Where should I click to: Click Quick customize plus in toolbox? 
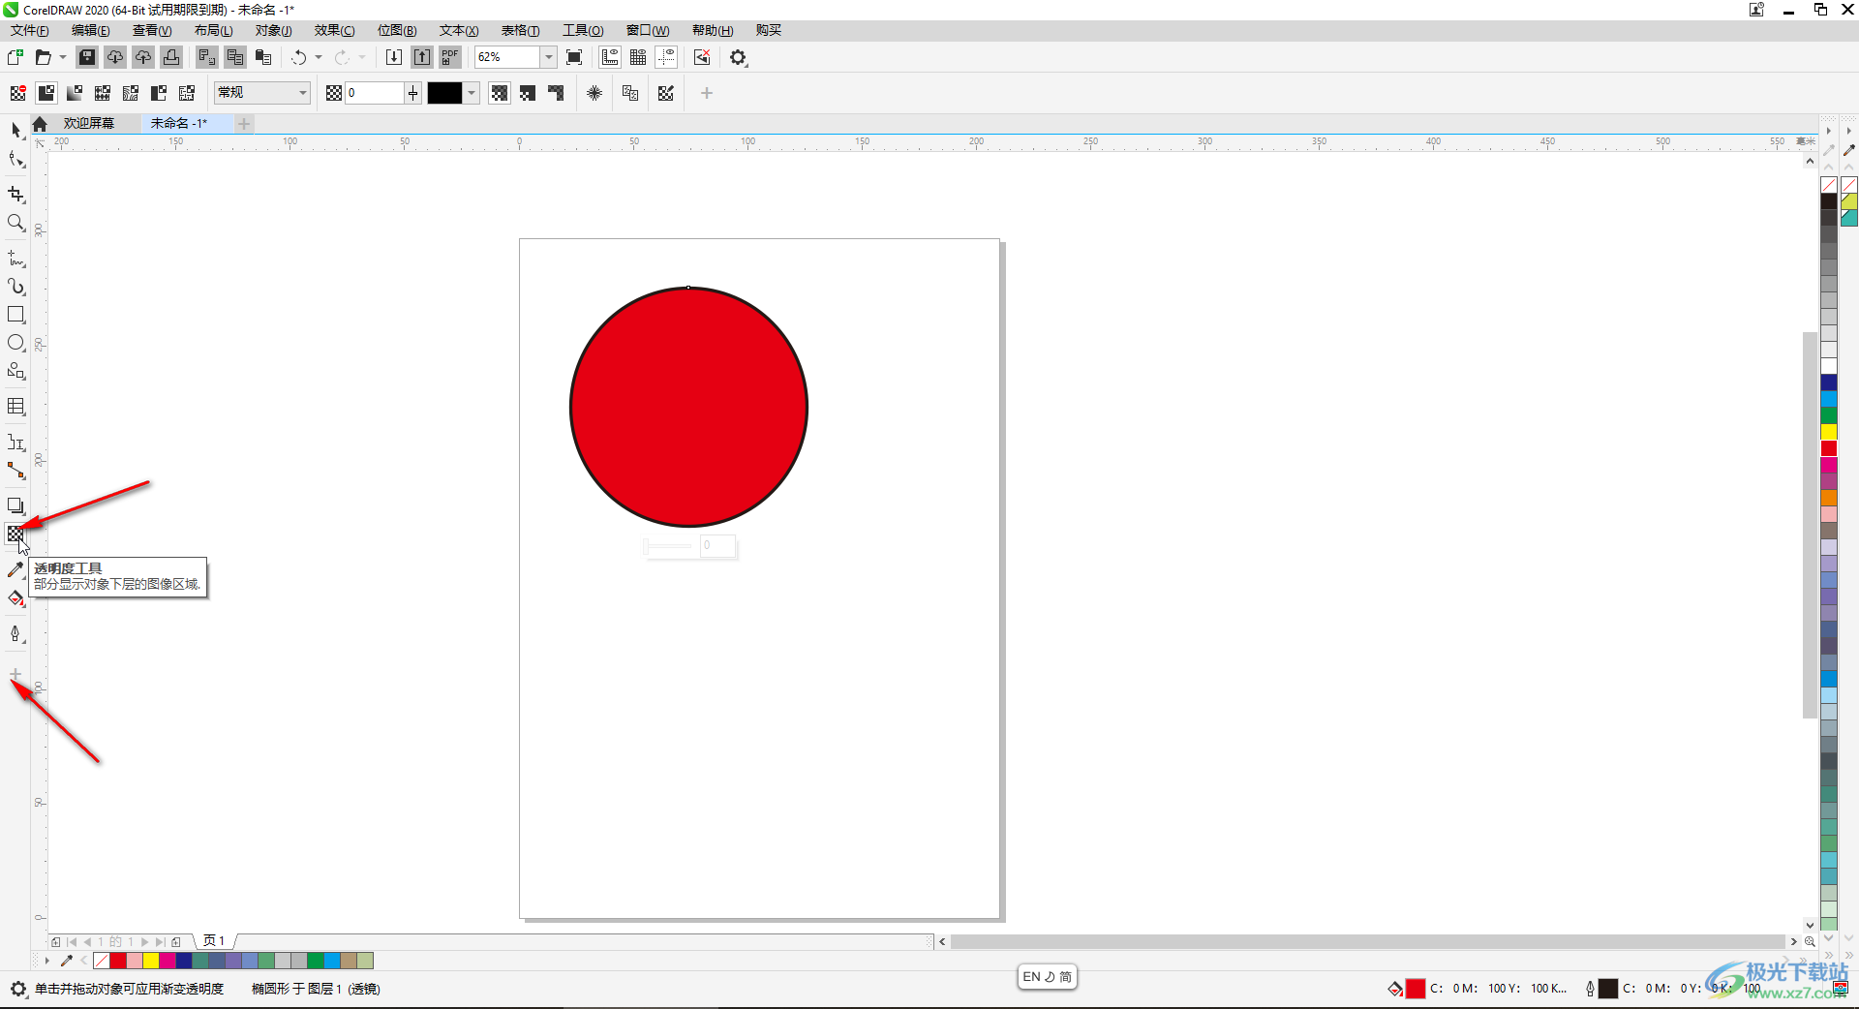(x=15, y=674)
